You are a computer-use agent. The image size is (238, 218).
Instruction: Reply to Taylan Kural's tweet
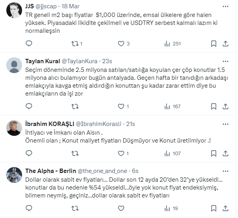pyautogui.click(x=28, y=106)
